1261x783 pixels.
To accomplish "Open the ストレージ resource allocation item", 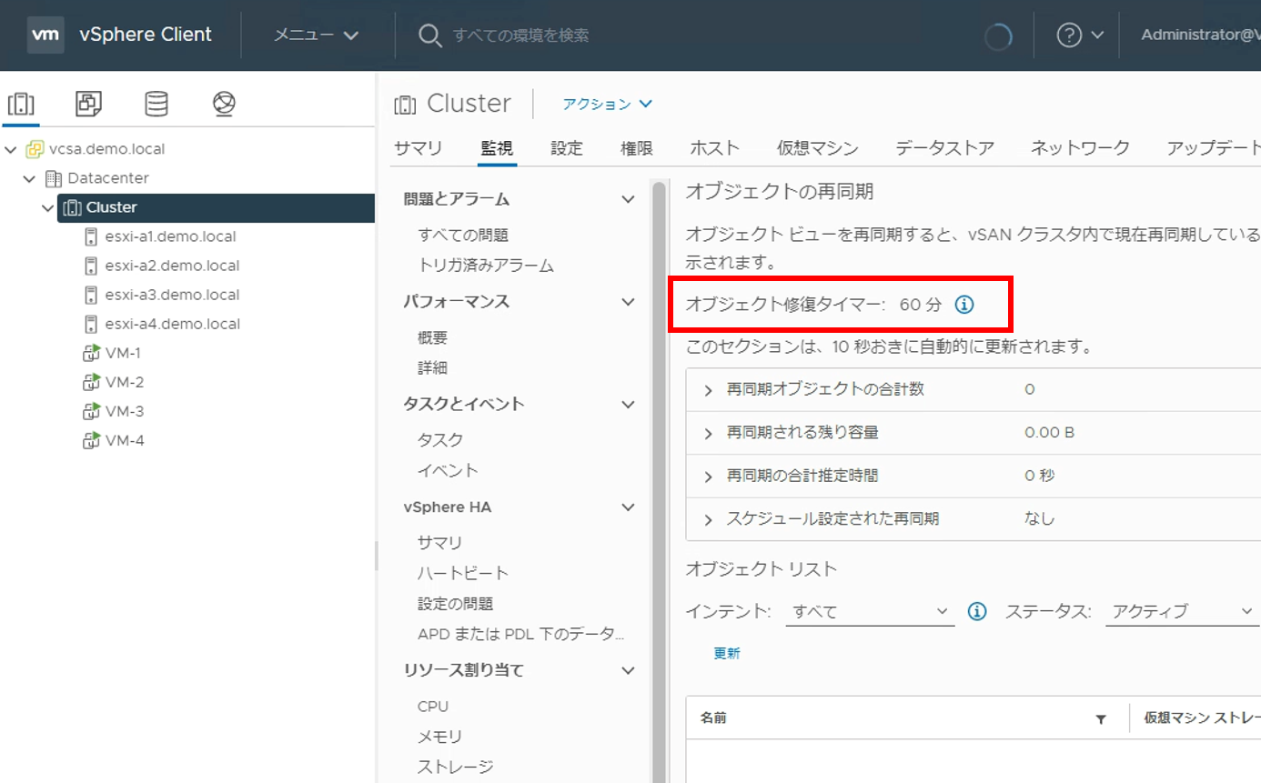I will [x=456, y=768].
